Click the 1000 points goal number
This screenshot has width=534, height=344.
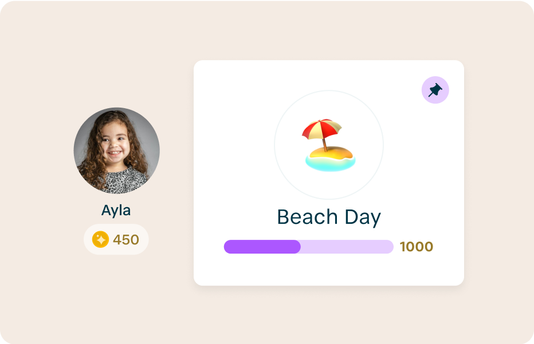pyautogui.click(x=417, y=247)
